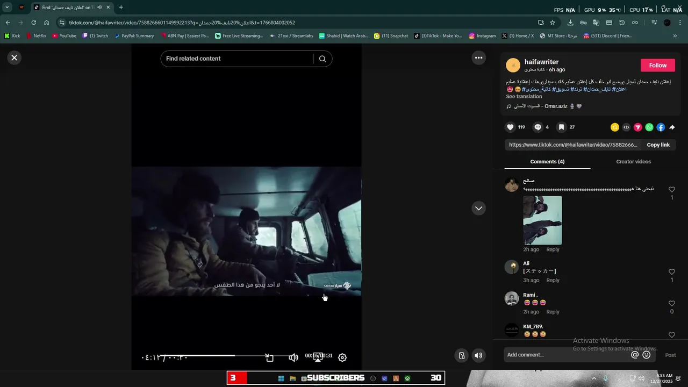Search with the Find related content magnifier
Viewport: 688px width, 387px height.
pos(322,59)
